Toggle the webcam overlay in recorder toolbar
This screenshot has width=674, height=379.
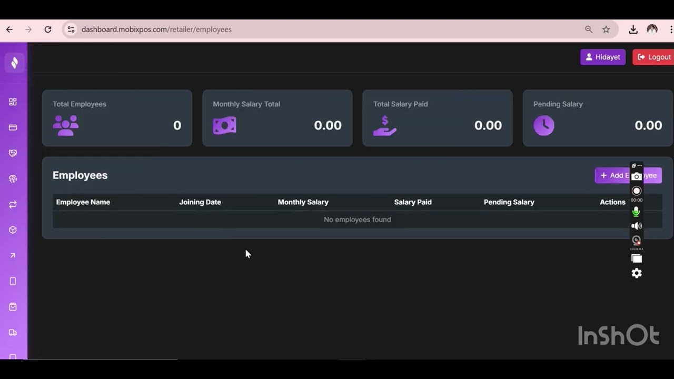pyautogui.click(x=637, y=241)
